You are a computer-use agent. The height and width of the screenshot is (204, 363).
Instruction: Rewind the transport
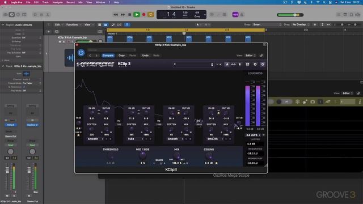(x=116, y=15)
